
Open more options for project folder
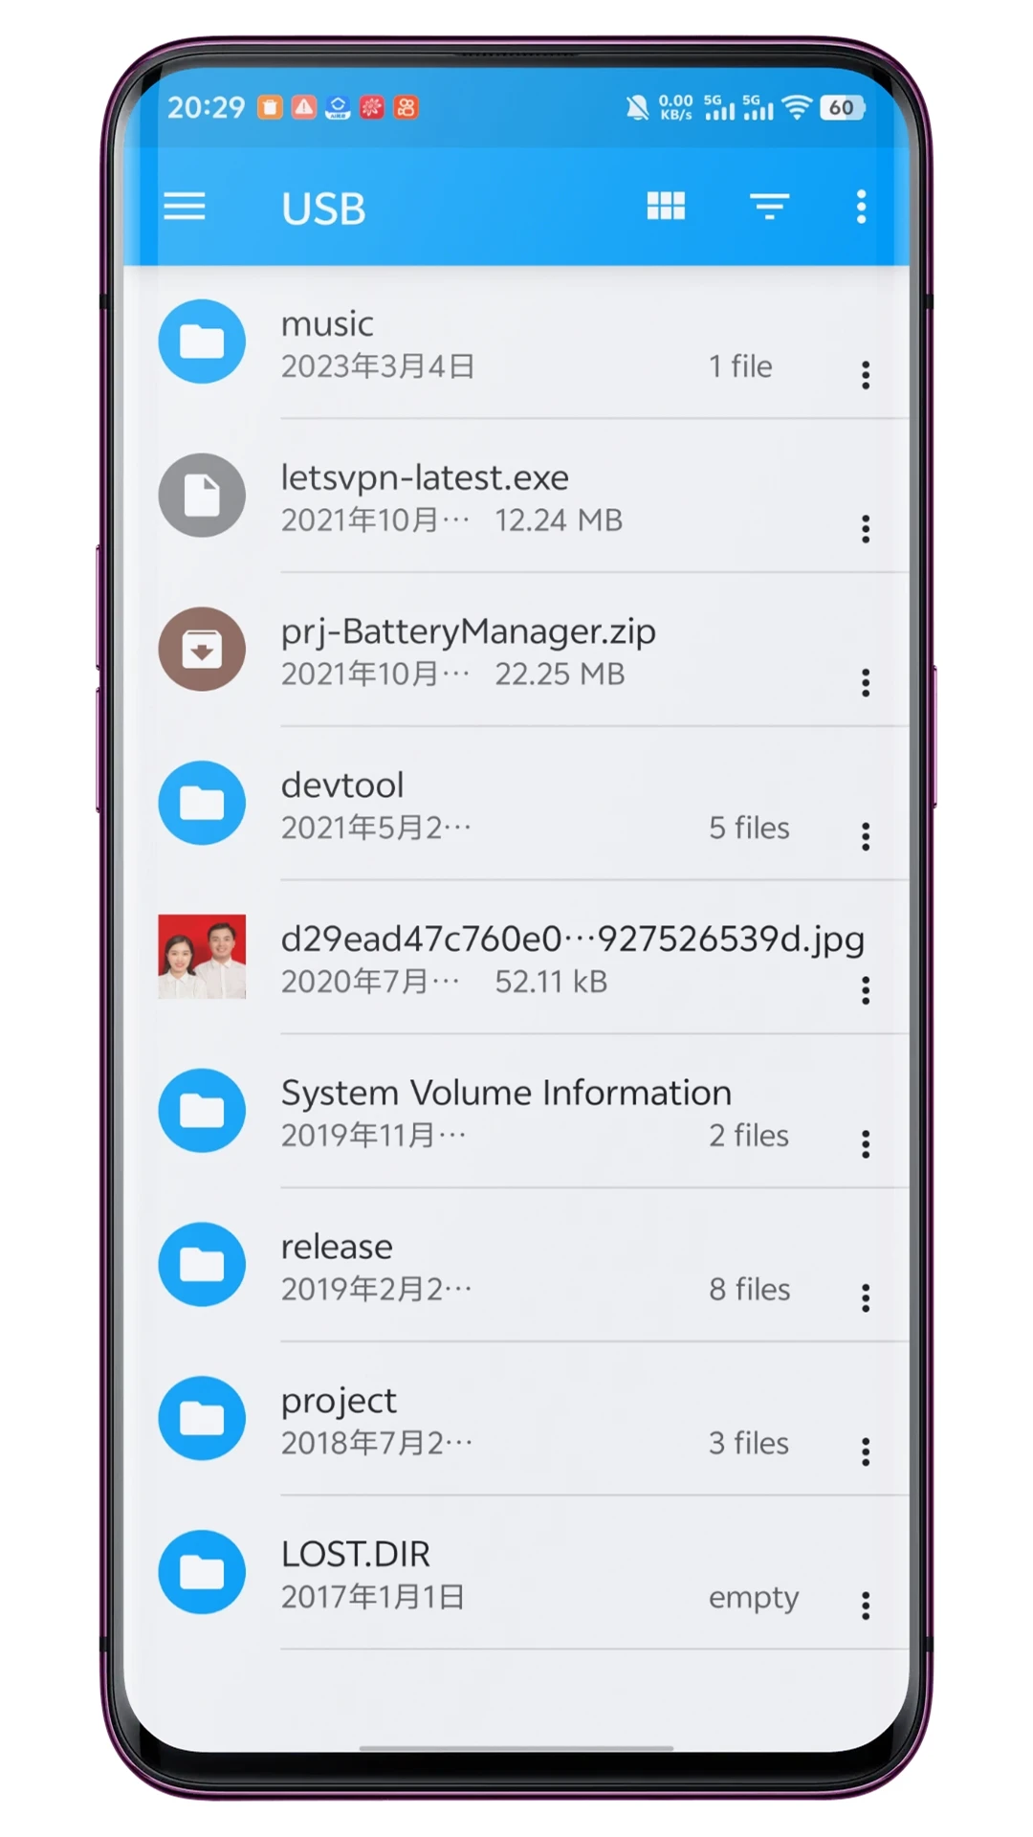click(866, 1452)
